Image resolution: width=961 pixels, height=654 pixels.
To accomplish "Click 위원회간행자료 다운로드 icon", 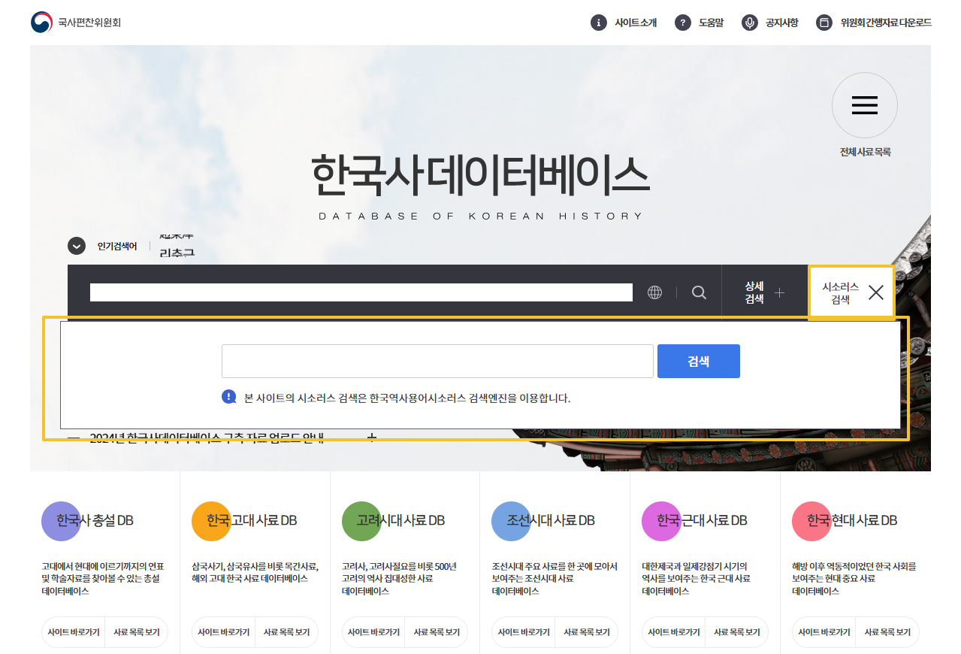I will (824, 23).
